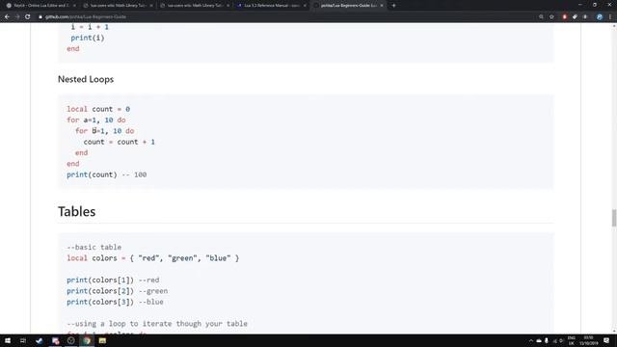Select the Lua-Beginners-Guide tab

[347, 6]
